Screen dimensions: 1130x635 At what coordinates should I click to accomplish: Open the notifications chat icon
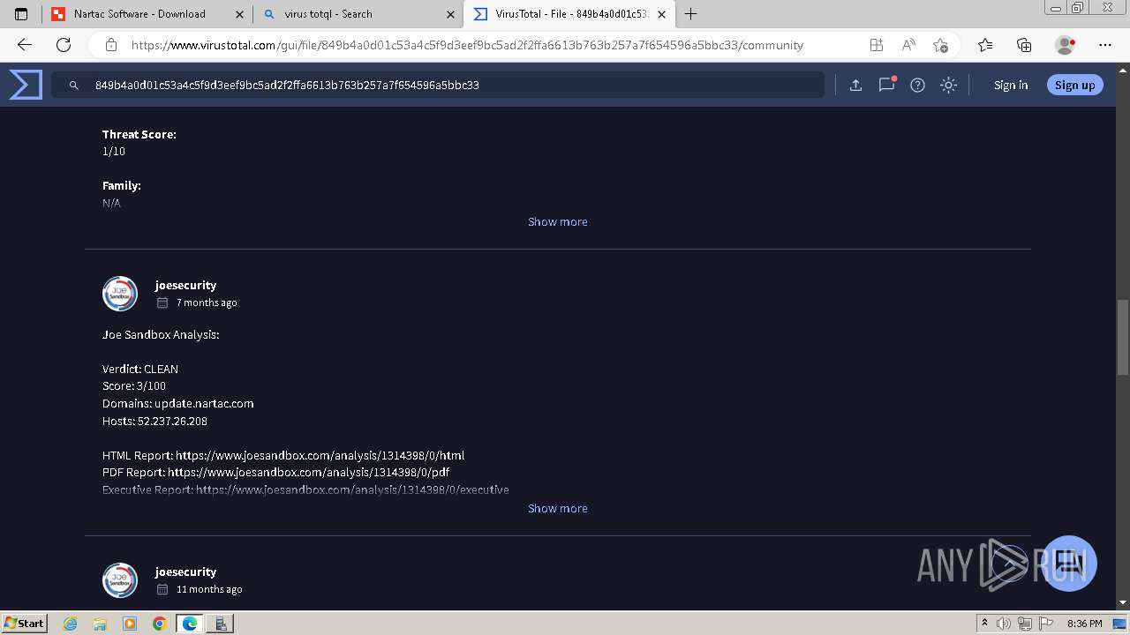pyautogui.click(x=886, y=85)
